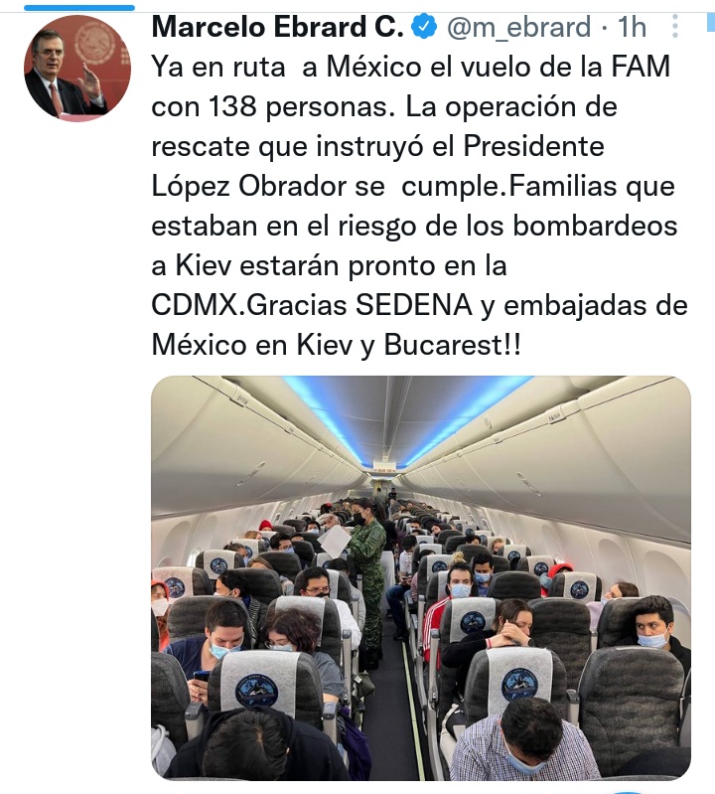
Task: Click the word 'bombardeos' in the tweet
Action: click(x=595, y=226)
